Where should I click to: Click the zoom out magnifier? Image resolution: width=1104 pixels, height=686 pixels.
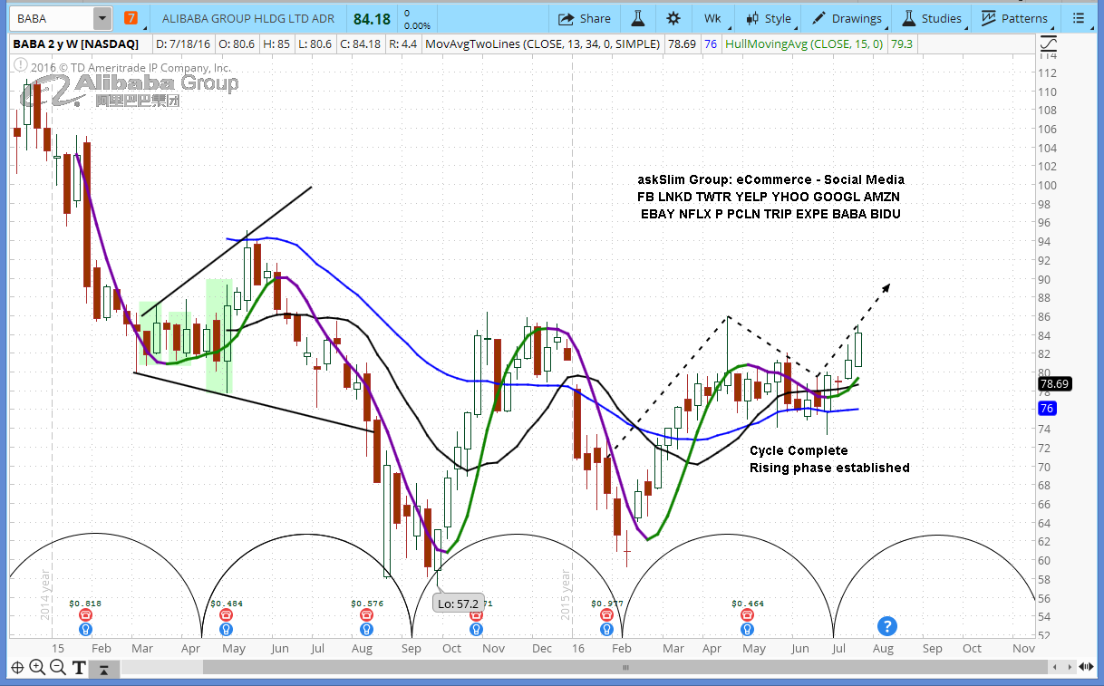pyautogui.click(x=57, y=668)
